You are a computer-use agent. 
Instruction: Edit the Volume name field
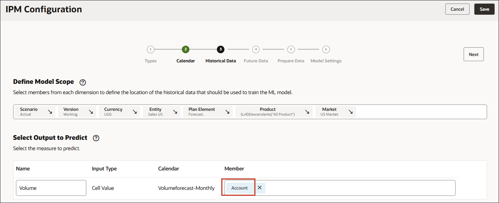[51, 188]
